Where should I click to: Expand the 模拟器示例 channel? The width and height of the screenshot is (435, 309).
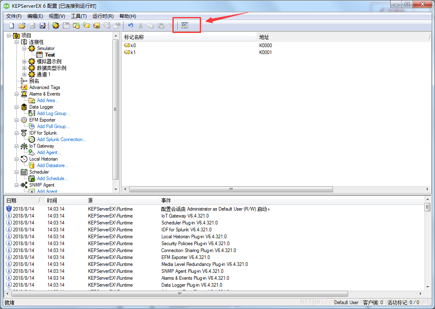pos(24,61)
